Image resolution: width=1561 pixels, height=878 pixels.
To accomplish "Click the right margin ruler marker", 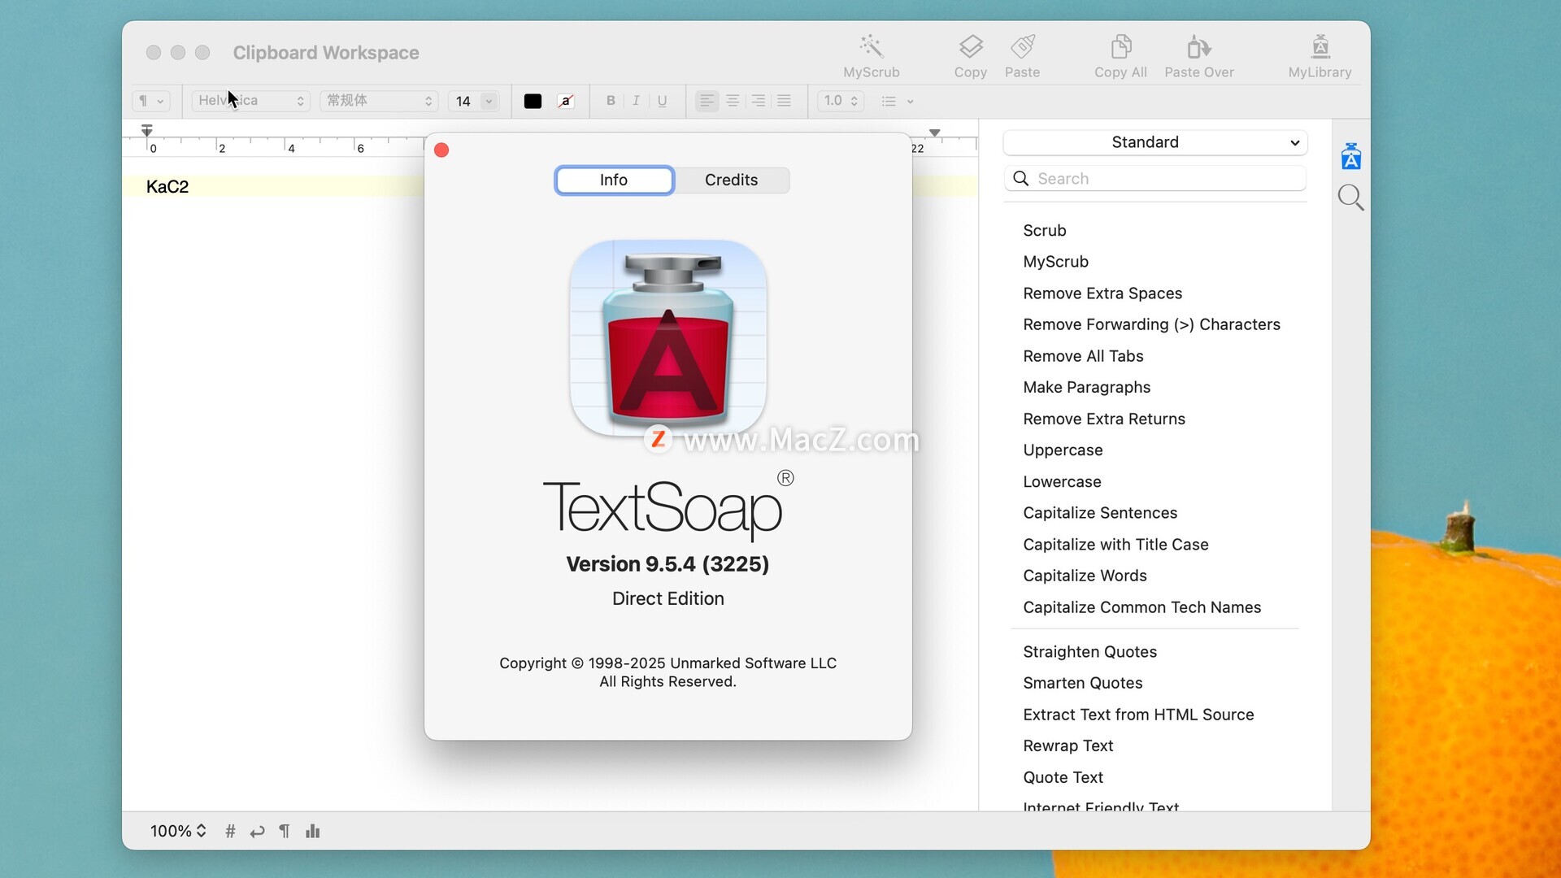I will 935,133.
